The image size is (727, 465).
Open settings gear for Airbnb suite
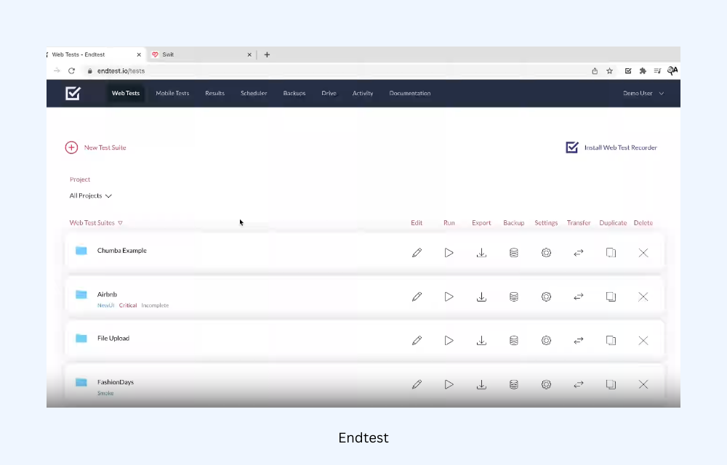click(546, 296)
